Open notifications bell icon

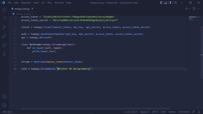click(199, 112)
